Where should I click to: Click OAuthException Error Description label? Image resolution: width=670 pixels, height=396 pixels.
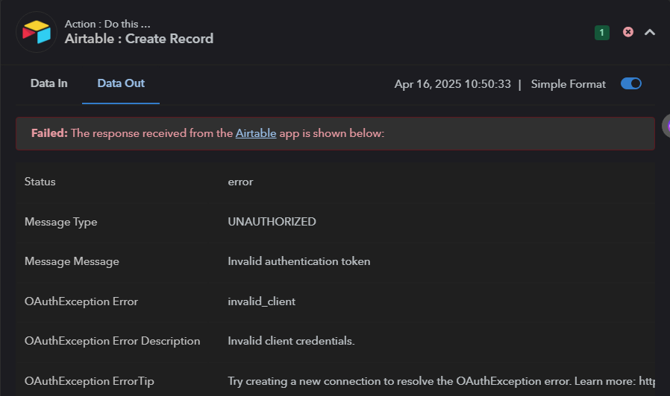[x=112, y=341]
